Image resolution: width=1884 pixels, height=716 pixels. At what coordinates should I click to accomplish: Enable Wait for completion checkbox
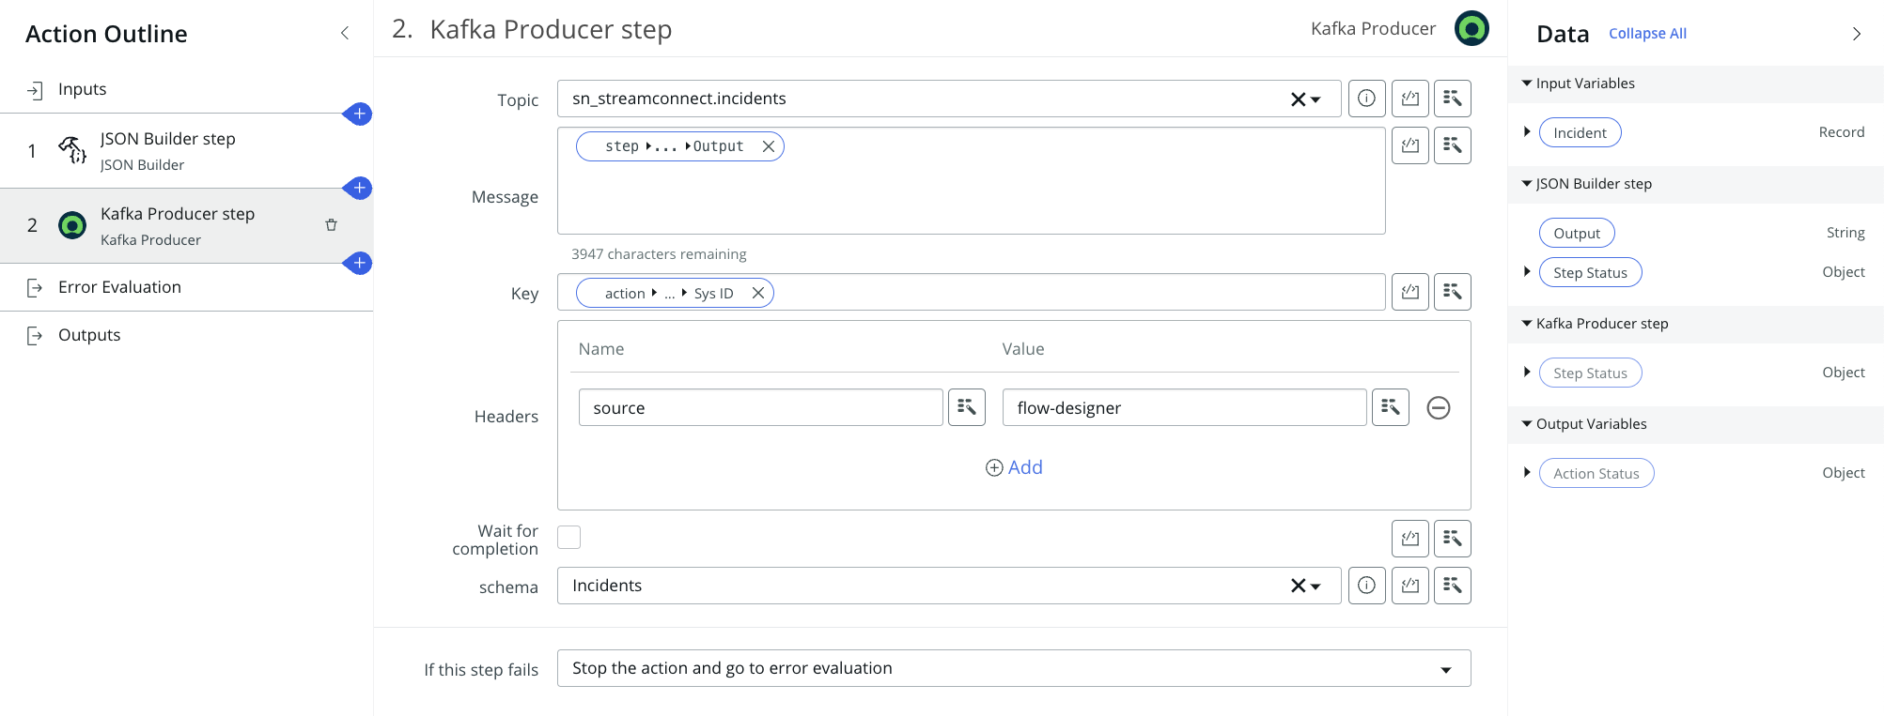point(568,537)
